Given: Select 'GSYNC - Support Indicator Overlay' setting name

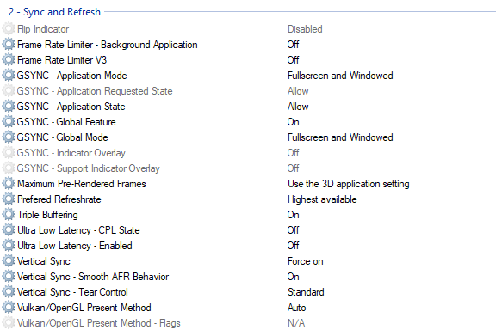Looking at the screenshot, I should click(x=88, y=168).
